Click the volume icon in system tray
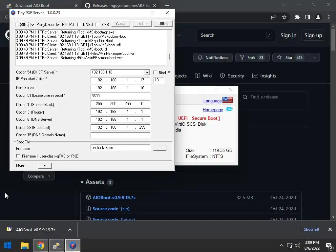 pyautogui.click(x=297, y=245)
